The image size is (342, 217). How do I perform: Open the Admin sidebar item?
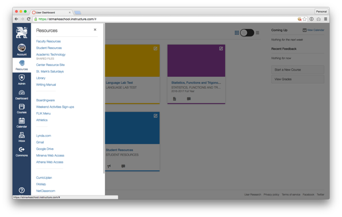coord(22,80)
